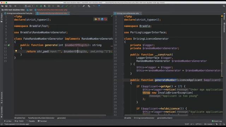Open in Firefox browser icon

(x=99, y=19)
